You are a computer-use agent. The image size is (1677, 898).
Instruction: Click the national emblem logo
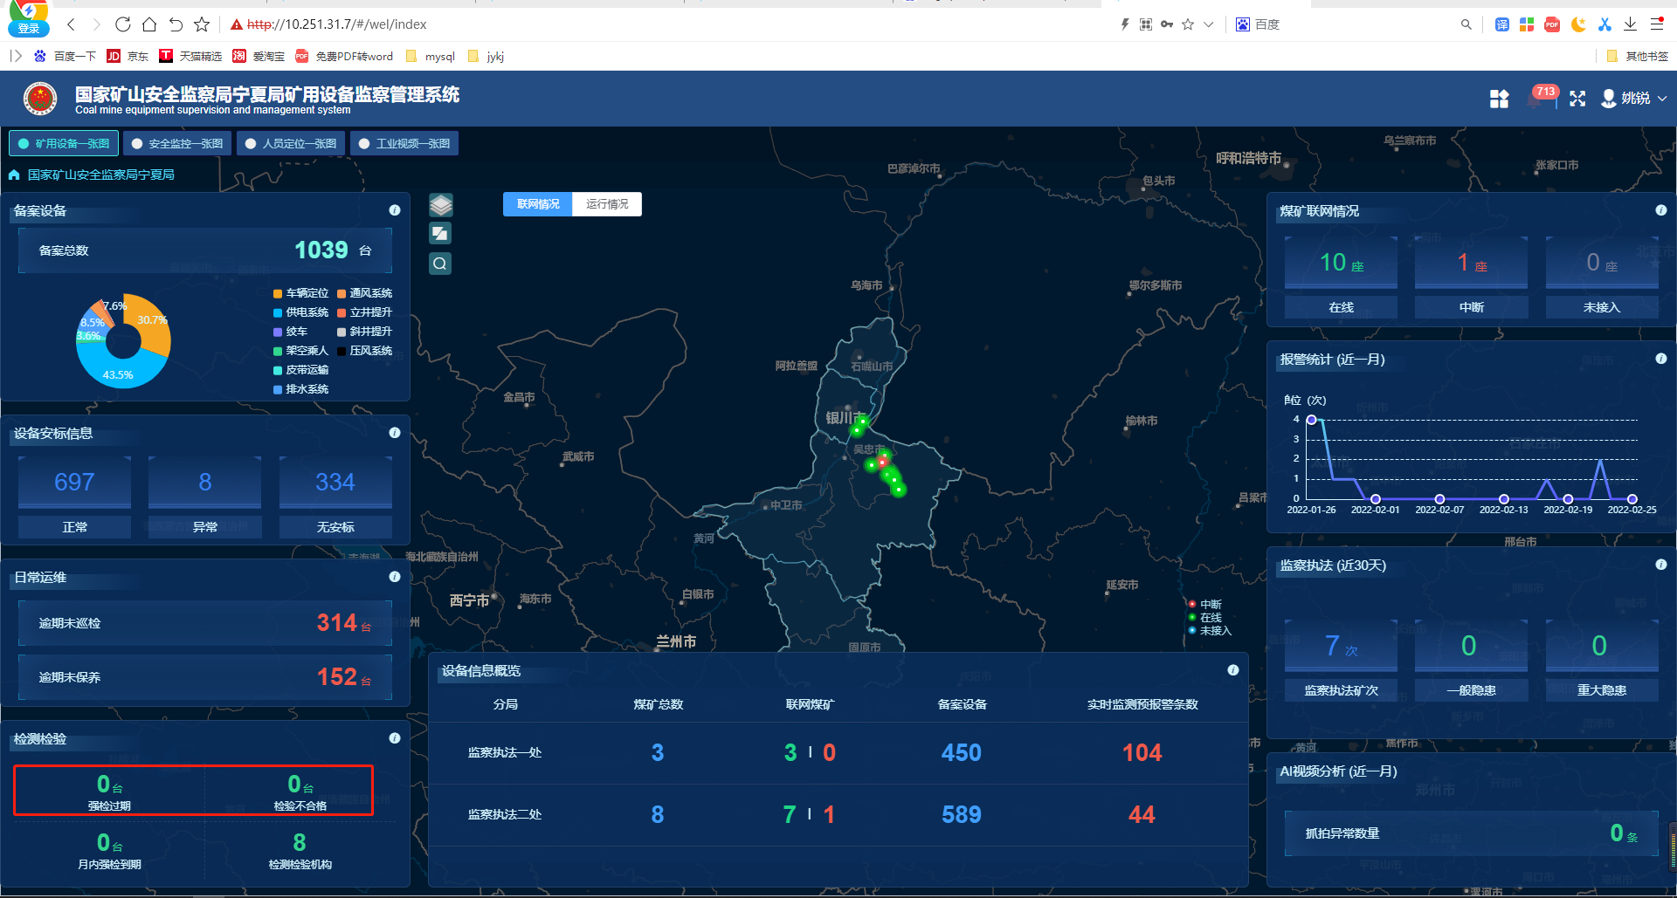pos(40,99)
